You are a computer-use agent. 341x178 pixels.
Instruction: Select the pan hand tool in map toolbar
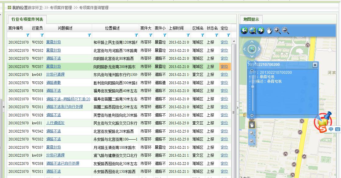pyautogui.click(x=269, y=31)
